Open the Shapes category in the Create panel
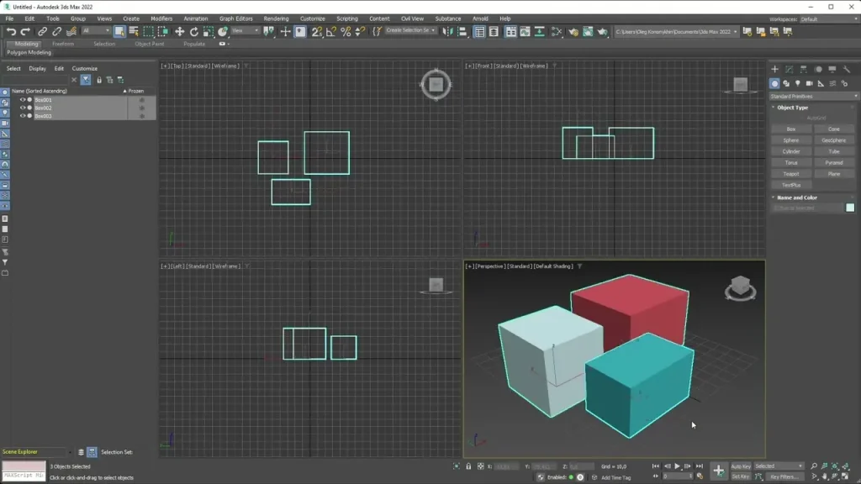The height and width of the screenshot is (484, 861). click(787, 83)
